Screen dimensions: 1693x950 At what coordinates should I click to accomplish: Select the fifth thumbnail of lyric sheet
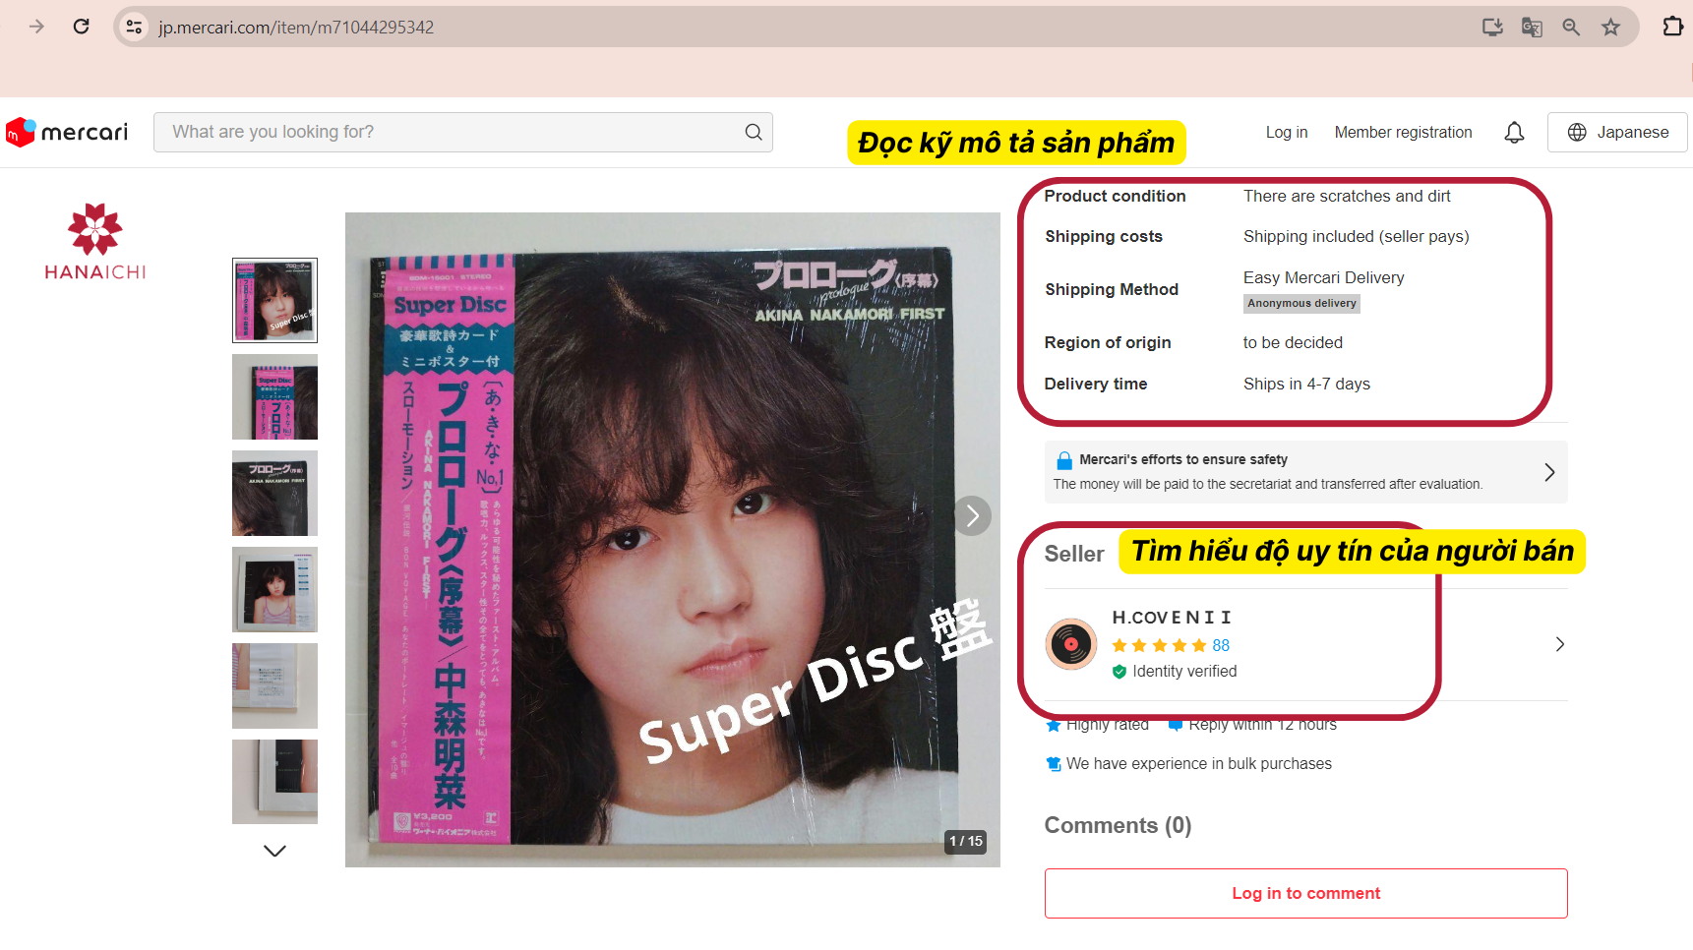(x=274, y=685)
